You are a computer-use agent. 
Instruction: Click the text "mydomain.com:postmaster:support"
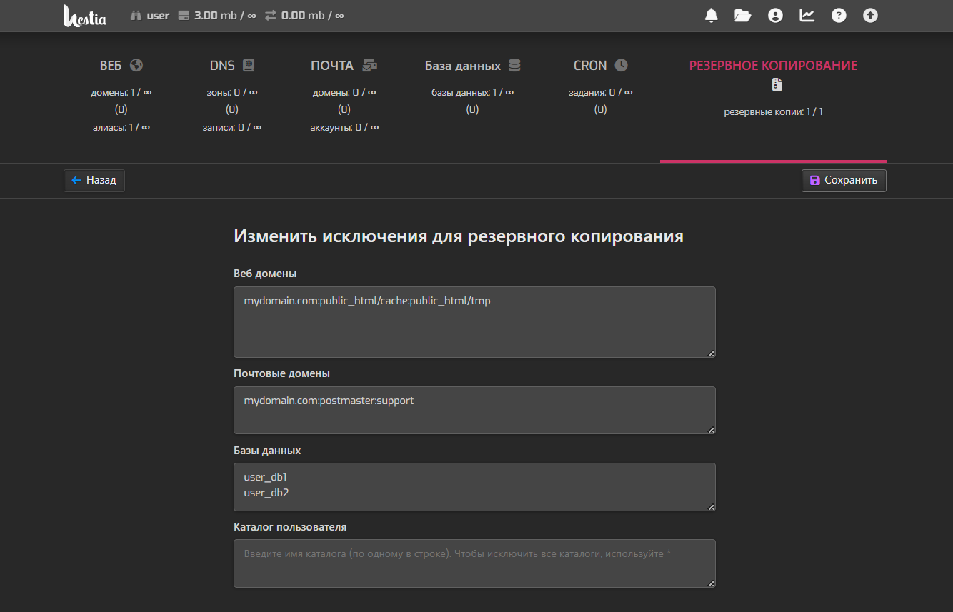329,401
